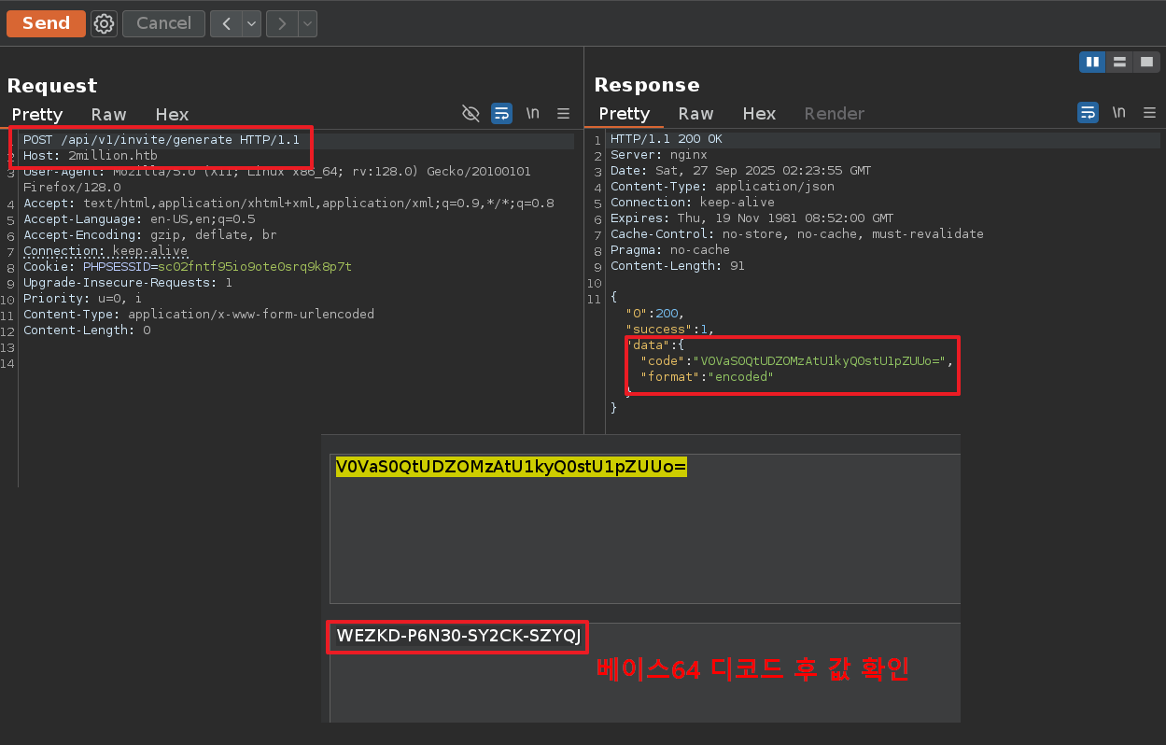Go back to previous request in history
This screenshot has width=1166, height=745.
(225, 23)
